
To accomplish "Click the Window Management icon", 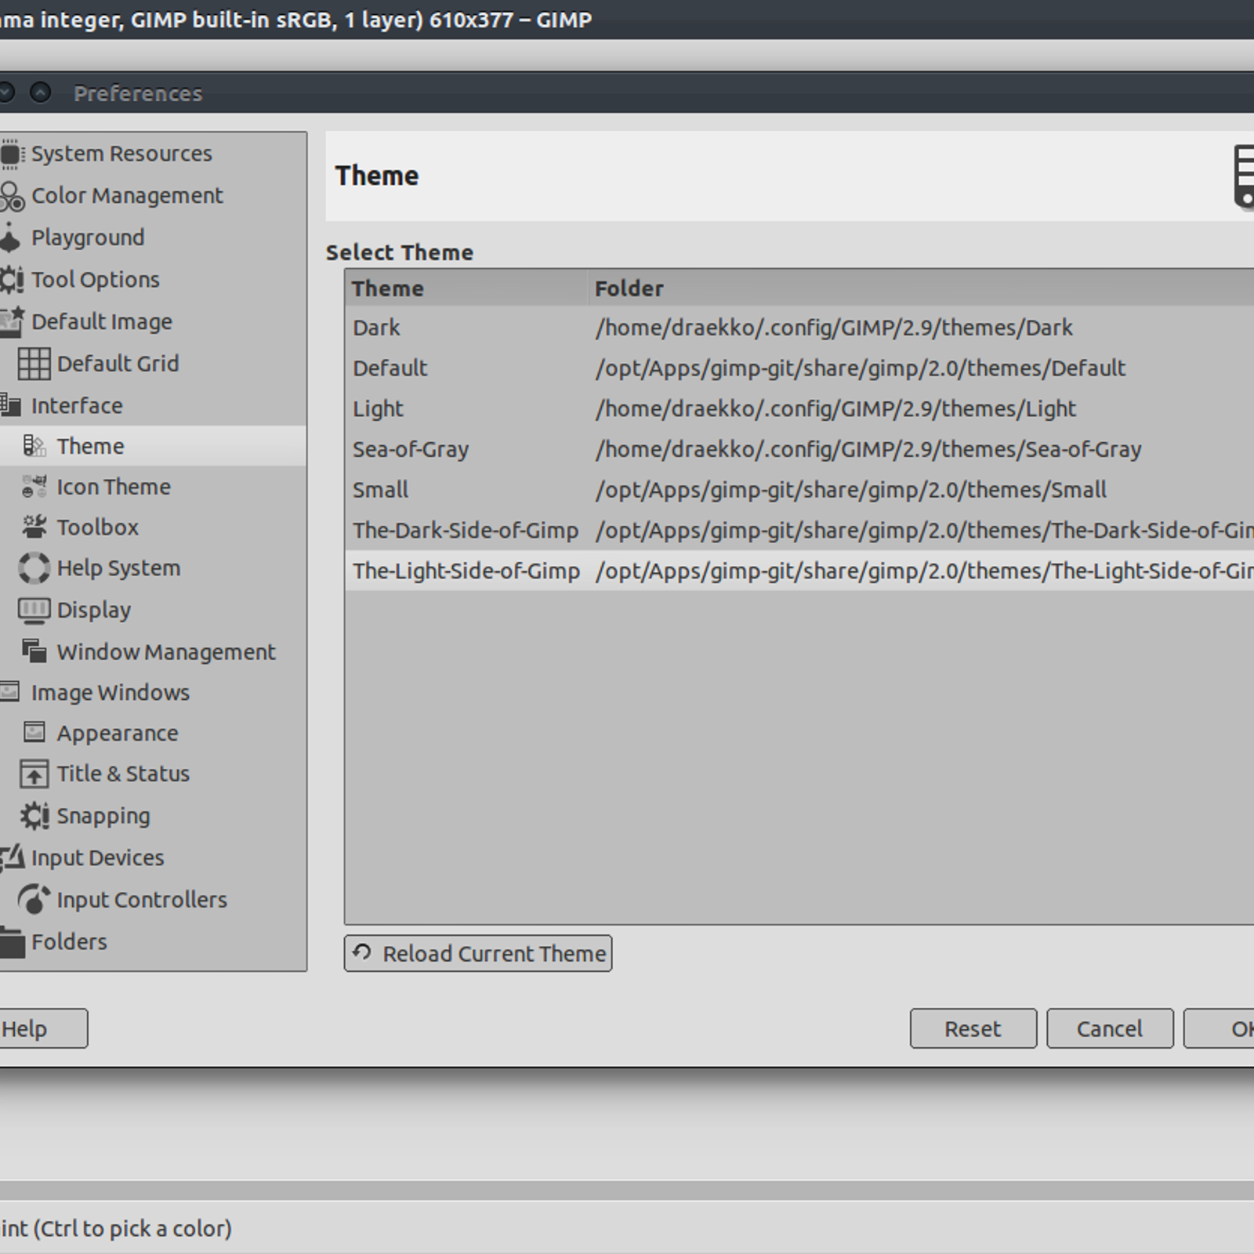I will [34, 651].
